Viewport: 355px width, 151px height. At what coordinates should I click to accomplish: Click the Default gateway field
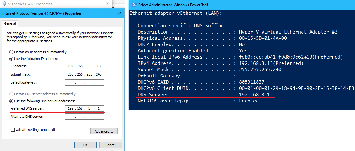(84, 82)
